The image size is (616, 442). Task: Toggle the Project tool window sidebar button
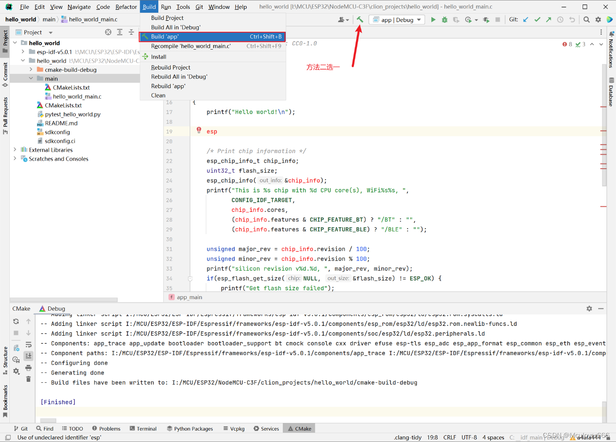tap(5, 41)
